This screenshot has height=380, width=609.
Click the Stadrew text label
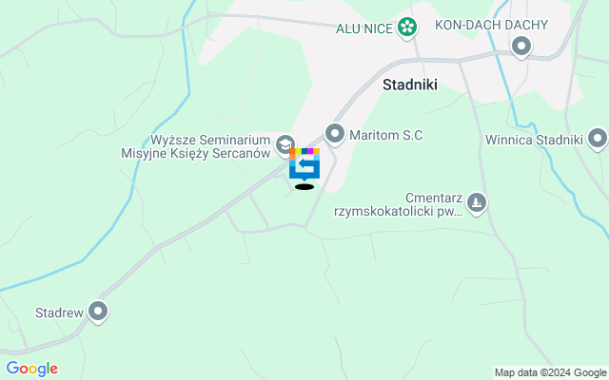[59, 313]
